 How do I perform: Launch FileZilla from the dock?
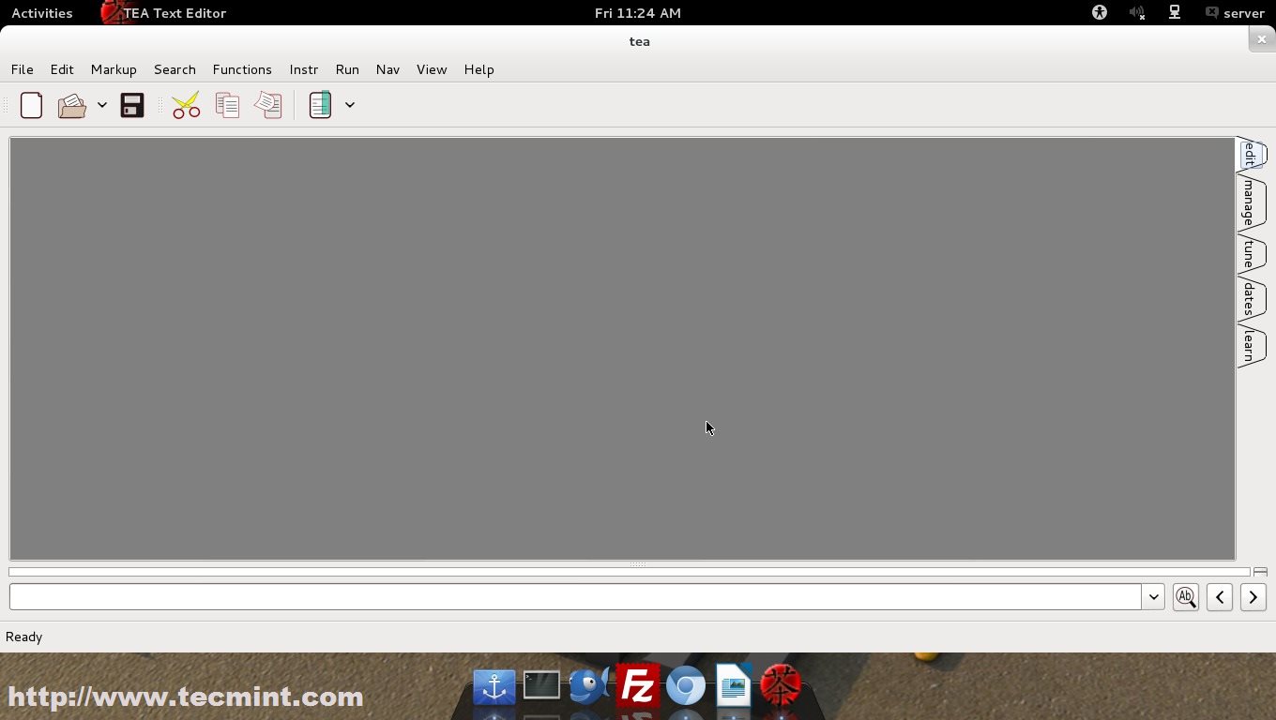(x=637, y=685)
